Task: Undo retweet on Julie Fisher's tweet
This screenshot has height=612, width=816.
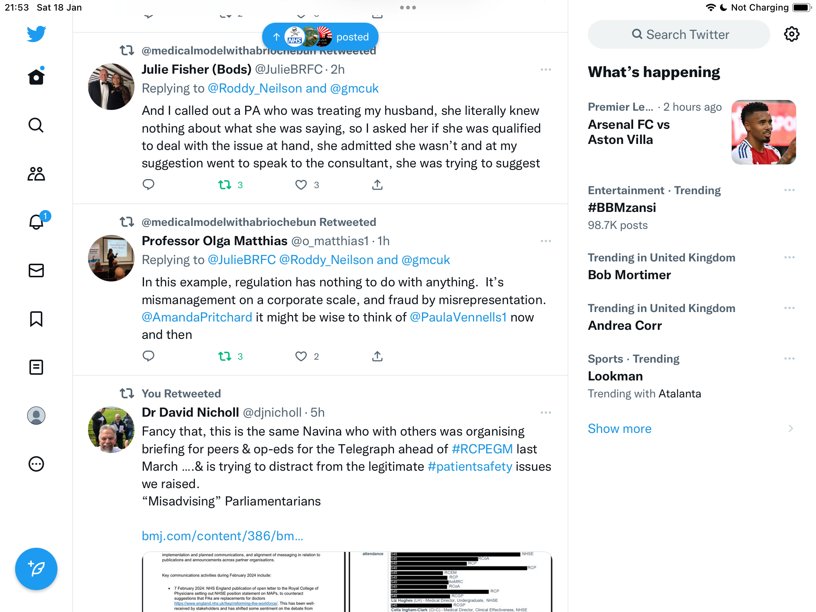Action: point(225,185)
